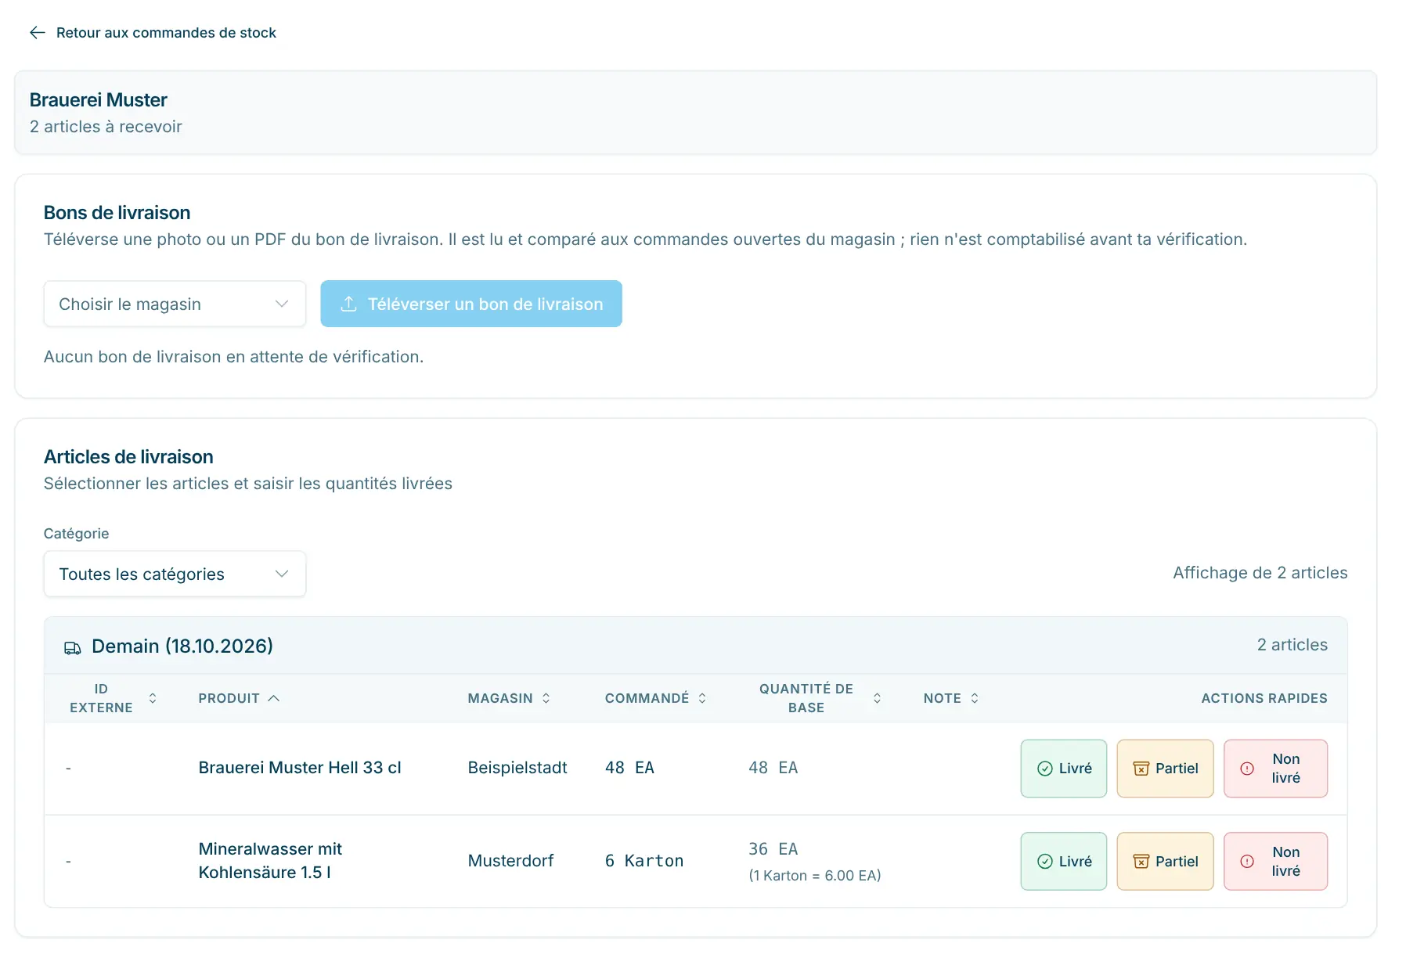Mark Brauerei Muster Hell 33 cl as Partiel
Screen dimensions: 1406x965
pos(1165,769)
